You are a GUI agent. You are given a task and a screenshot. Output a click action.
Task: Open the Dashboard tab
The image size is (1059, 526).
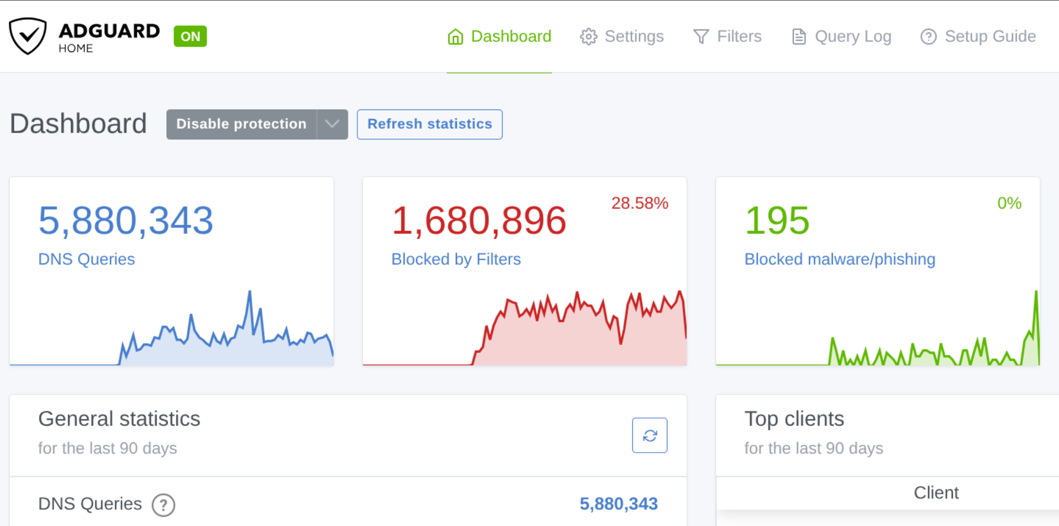pos(499,37)
